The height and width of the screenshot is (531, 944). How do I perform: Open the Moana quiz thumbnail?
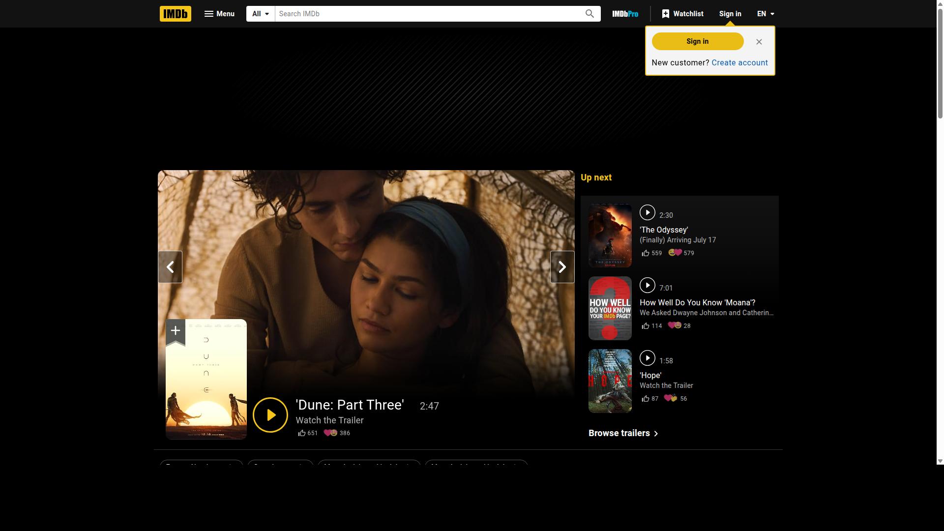click(x=610, y=308)
